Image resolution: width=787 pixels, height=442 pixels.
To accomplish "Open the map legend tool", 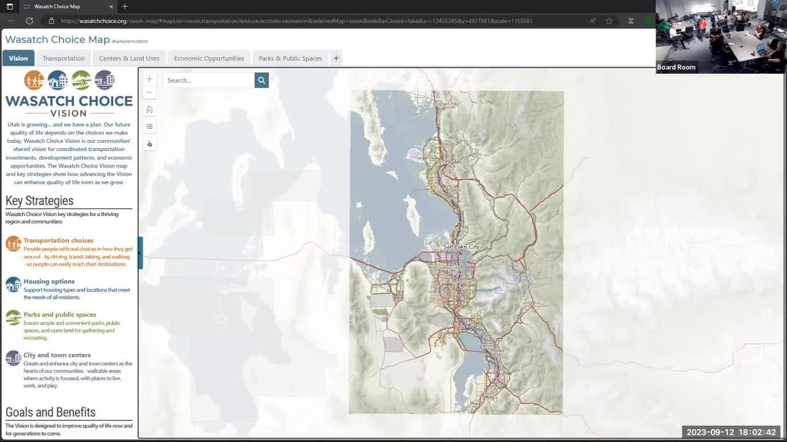I will pyautogui.click(x=149, y=126).
